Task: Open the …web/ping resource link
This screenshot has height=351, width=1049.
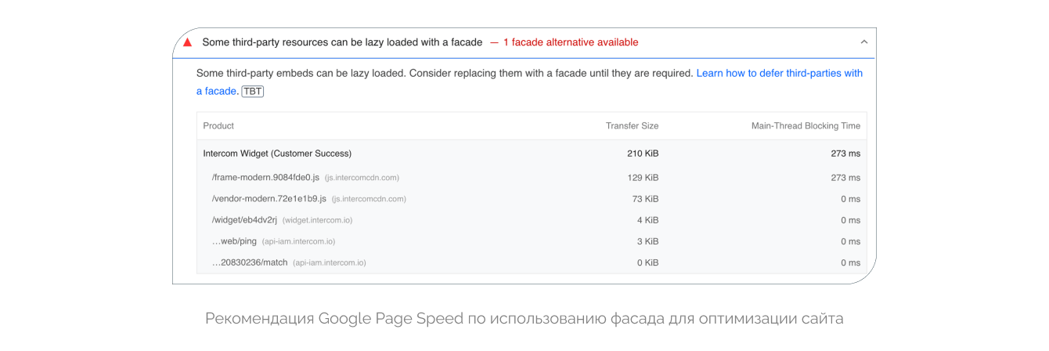Action: click(x=233, y=241)
